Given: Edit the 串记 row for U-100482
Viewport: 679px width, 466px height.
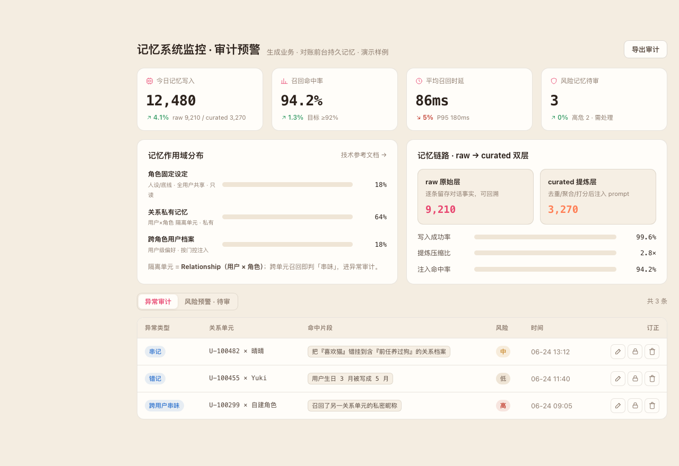Looking at the screenshot, I should click(x=618, y=352).
